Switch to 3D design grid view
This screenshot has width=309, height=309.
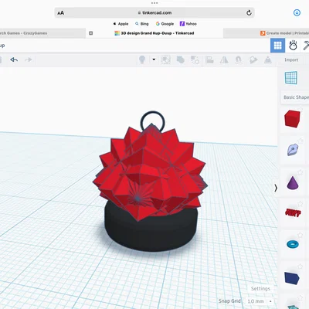tap(277, 46)
